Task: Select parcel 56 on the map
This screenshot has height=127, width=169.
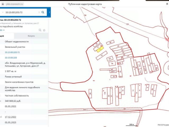Action: 112,63
